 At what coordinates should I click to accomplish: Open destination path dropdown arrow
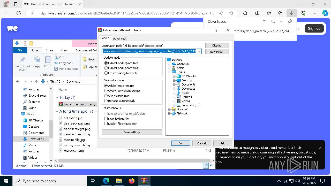[x=199, y=51]
